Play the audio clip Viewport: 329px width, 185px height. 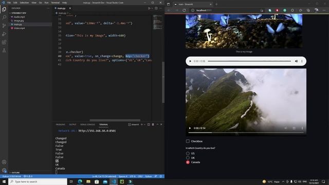click(x=190, y=61)
